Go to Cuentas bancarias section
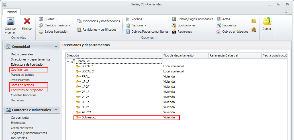 click(24, 95)
